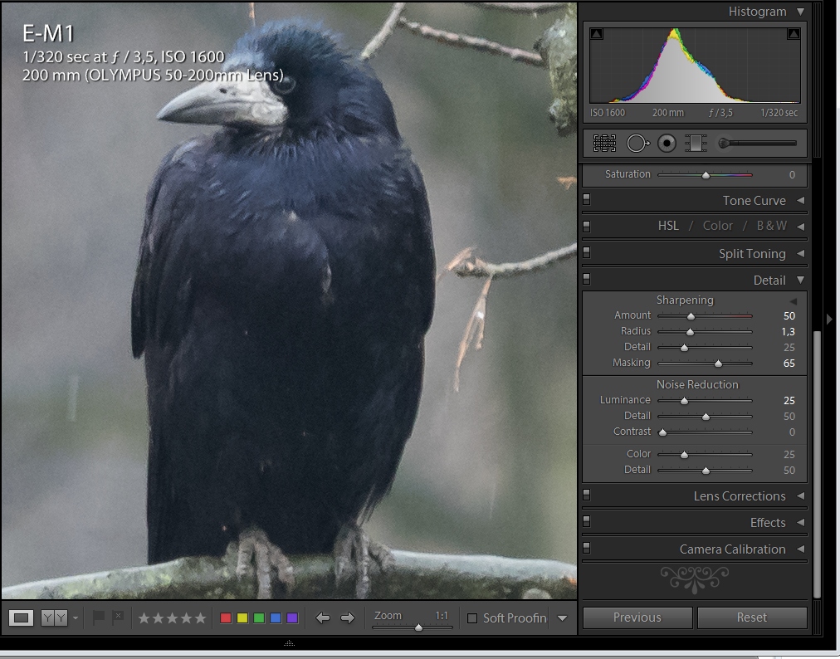Disable the Detail panel effects switch
Screen dimensions: 840x659
pyautogui.click(x=587, y=280)
